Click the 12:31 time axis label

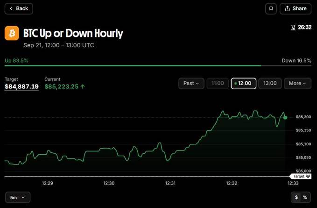coord(170,183)
